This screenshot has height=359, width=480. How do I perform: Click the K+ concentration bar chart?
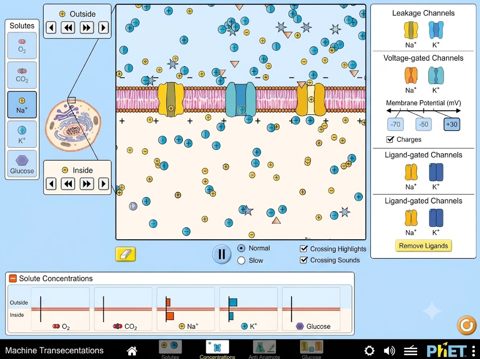pos(248,309)
